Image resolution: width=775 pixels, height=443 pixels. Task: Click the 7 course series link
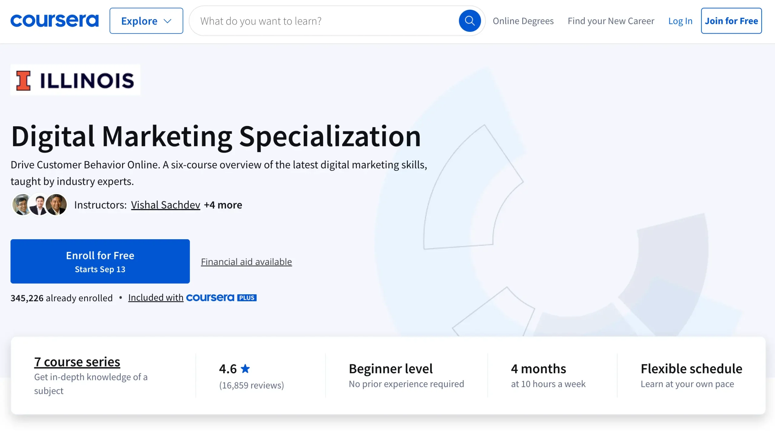tap(77, 362)
